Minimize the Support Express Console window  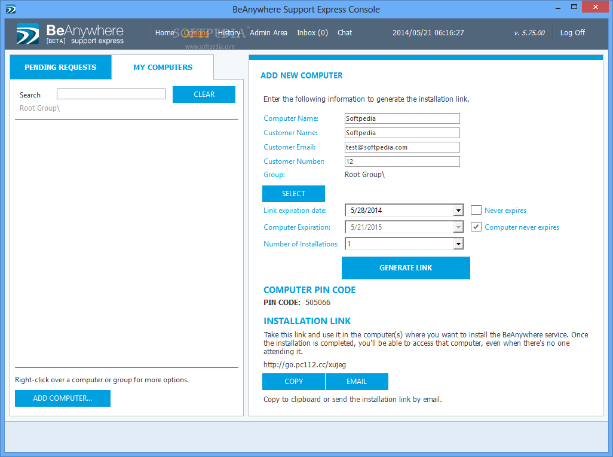(558, 7)
